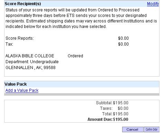Click the Total $195.00 line
The height and width of the screenshot is (135, 165).
pyautogui.click(x=115, y=114)
